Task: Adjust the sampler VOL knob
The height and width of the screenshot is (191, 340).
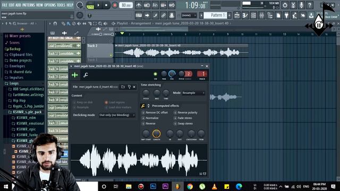Action: tap(172, 74)
